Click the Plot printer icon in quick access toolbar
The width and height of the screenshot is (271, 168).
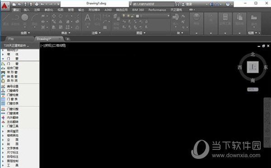(x=37, y=4)
